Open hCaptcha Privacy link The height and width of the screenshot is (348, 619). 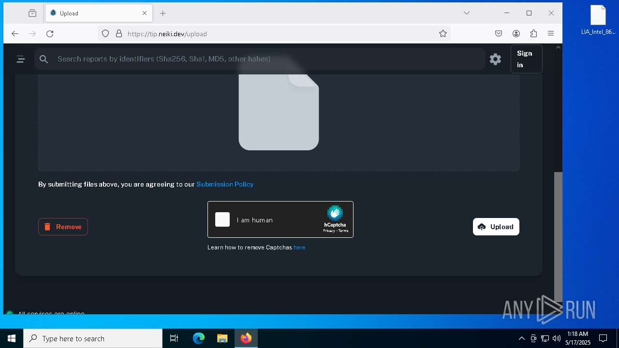pyautogui.click(x=329, y=231)
